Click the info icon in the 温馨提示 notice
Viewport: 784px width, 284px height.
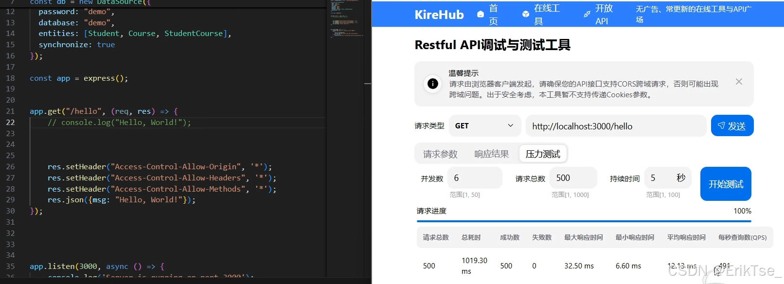(x=432, y=84)
